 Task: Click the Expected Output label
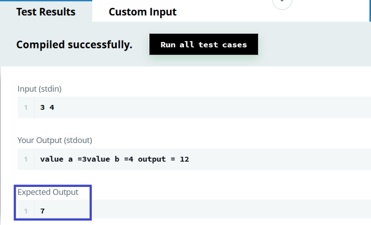(x=48, y=192)
